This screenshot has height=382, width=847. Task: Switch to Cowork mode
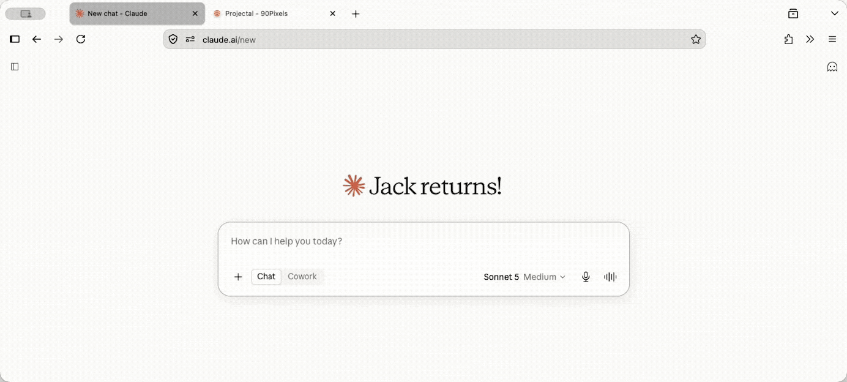point(302,277)
